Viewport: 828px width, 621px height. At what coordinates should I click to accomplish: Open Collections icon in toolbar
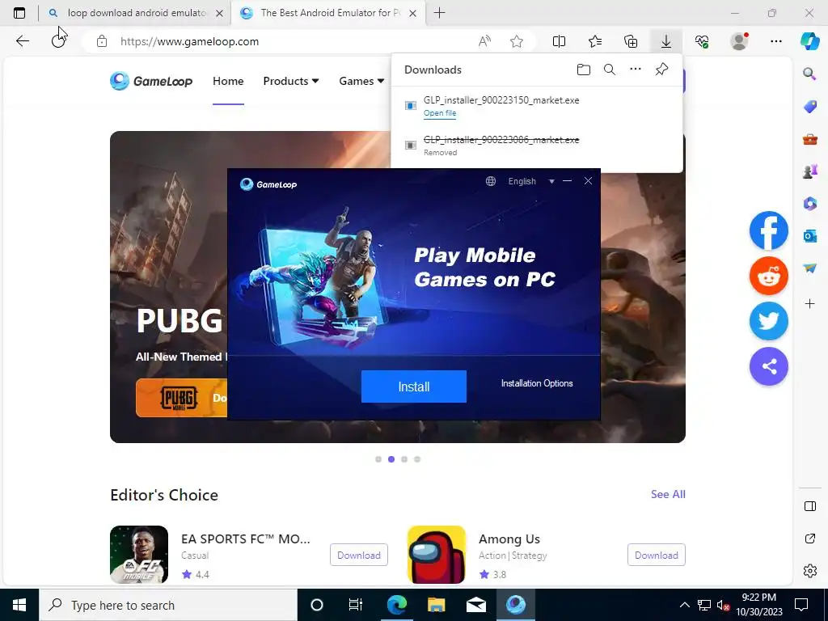click(x=631, y=41)
